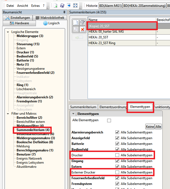Open history BD(HEKA: 20Sammelstörung)

point(144,6)
